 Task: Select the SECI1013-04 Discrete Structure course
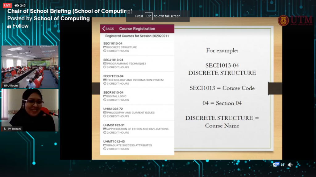click(137, 47)
